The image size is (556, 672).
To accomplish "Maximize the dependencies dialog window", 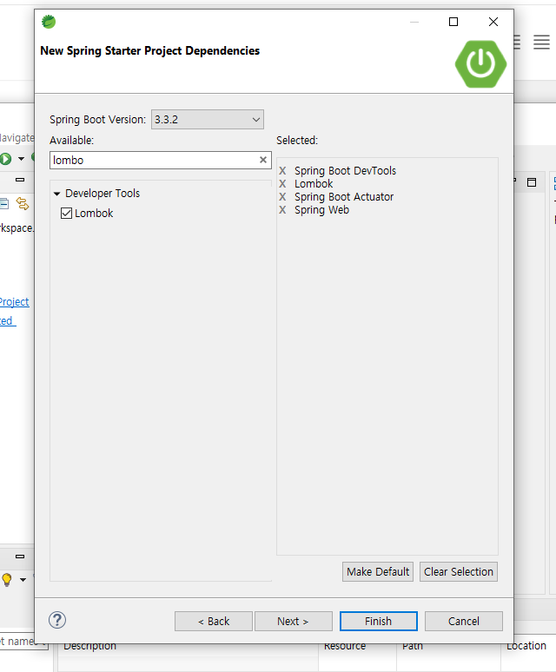I will coord(453,22).
